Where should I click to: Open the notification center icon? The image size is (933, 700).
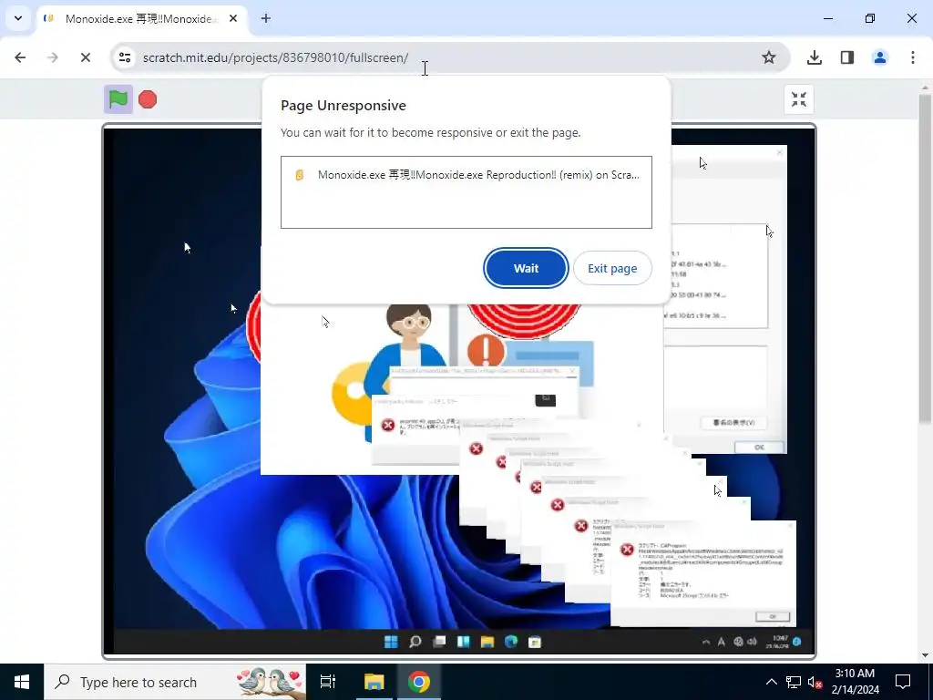[903, 682]
